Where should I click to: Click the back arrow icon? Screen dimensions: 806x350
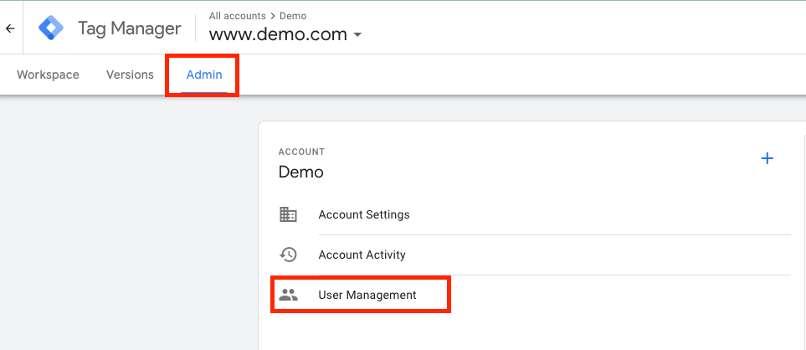10,28
